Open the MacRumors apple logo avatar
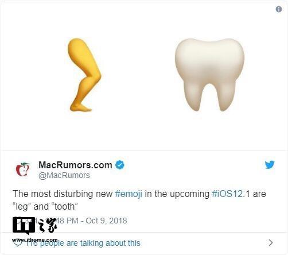Screen dimensions: 288x255 pyautogui.click(x=22, y=169)
